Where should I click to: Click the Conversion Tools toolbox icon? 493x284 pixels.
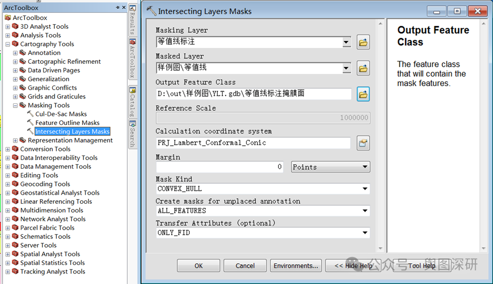[15, 149]
